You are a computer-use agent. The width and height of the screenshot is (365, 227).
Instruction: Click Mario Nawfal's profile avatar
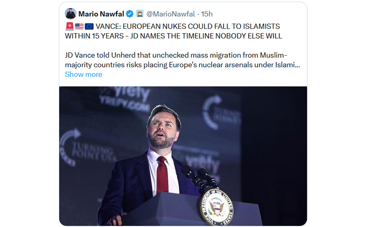(71, 14)
